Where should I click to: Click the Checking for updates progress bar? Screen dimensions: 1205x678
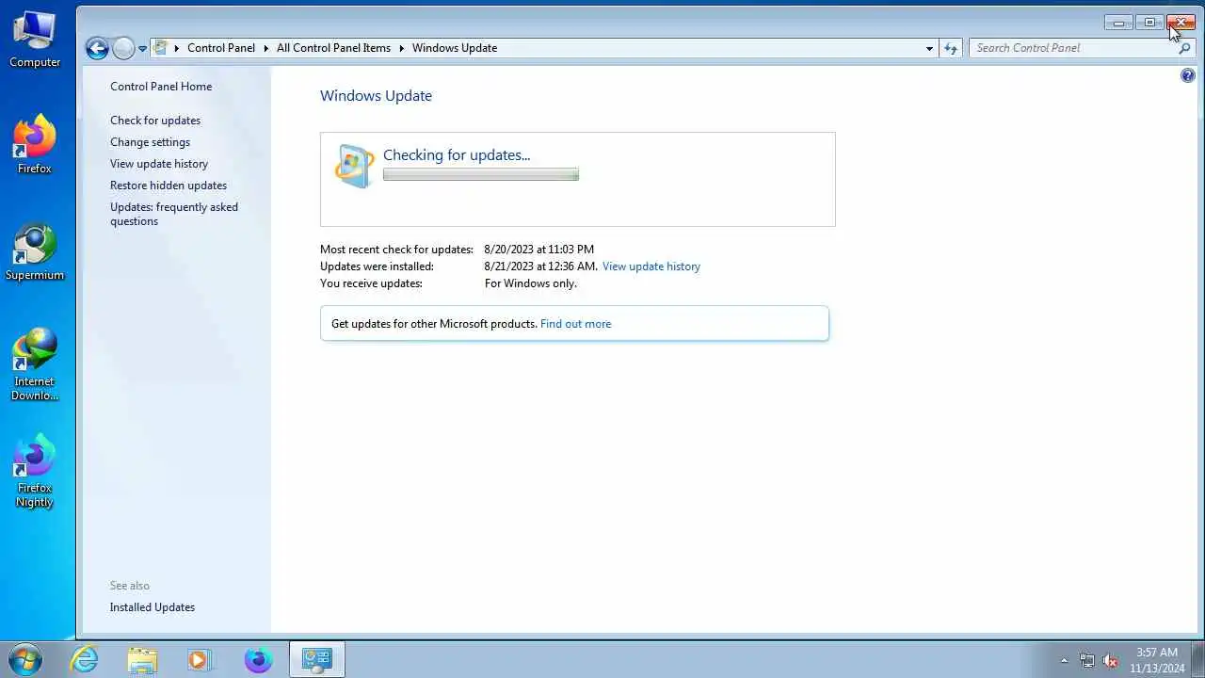481,174
